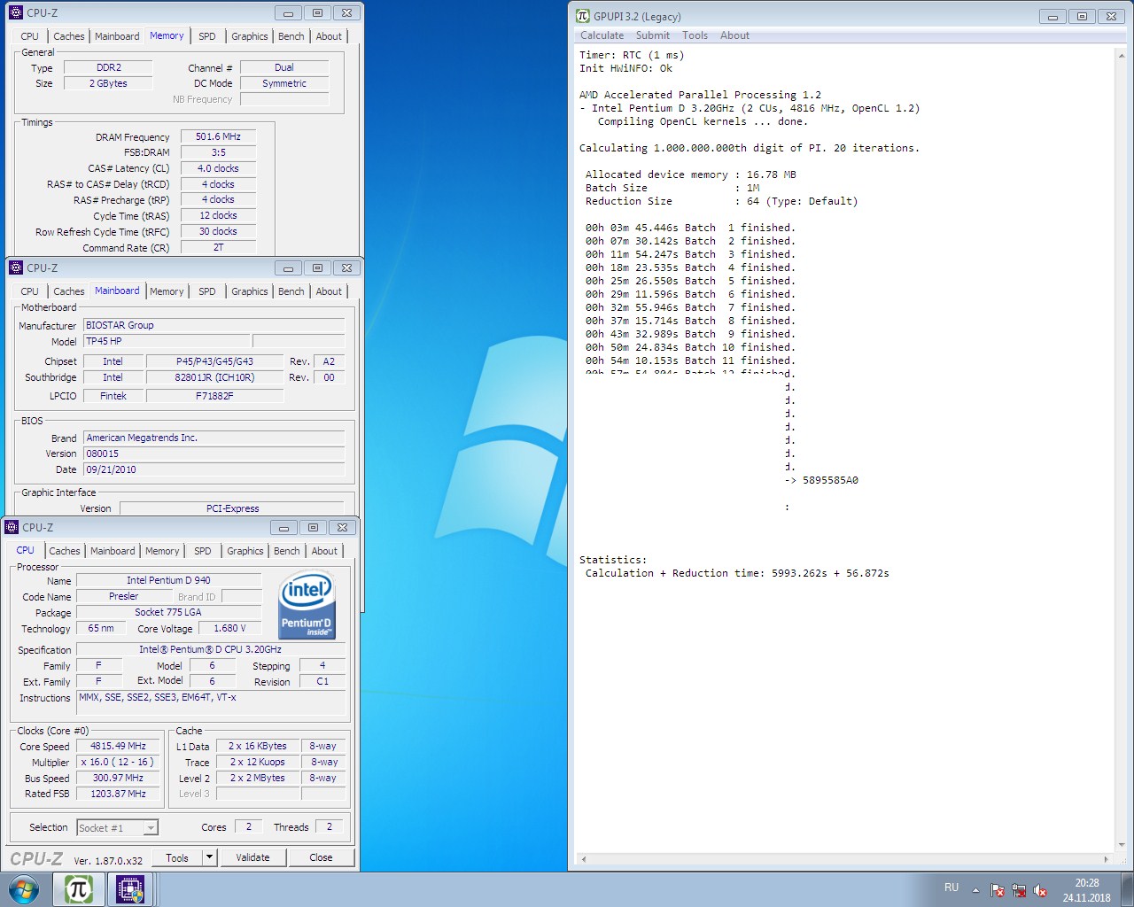Select Mainboard tab in bottom CPU-Z window

tap(113, 551)
